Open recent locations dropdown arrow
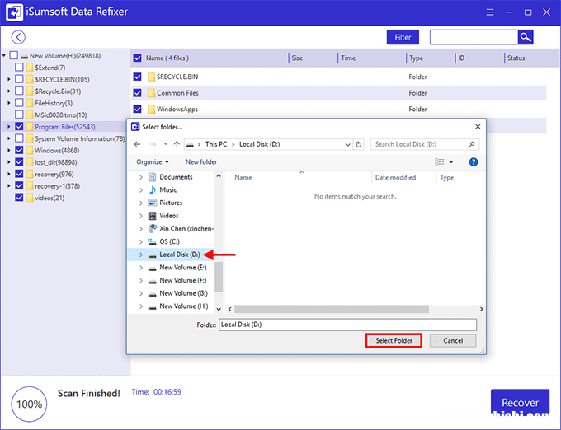 (166, 144)
